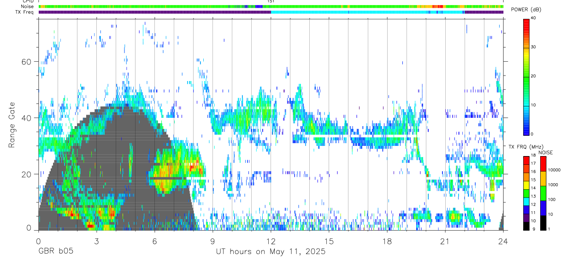Click the 18 tick on UT hours axis
This screenshot has width=566, height=261.
pos(387,241)
